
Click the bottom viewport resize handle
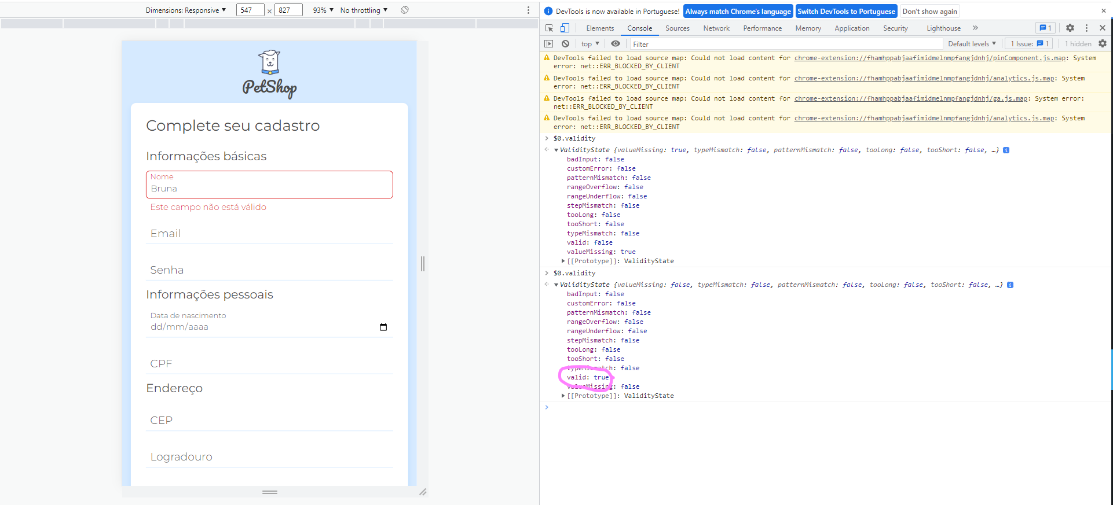(270, 492)
